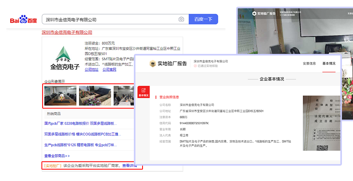
Task: Open the 公司官网 link
Action: coord(109,70)
